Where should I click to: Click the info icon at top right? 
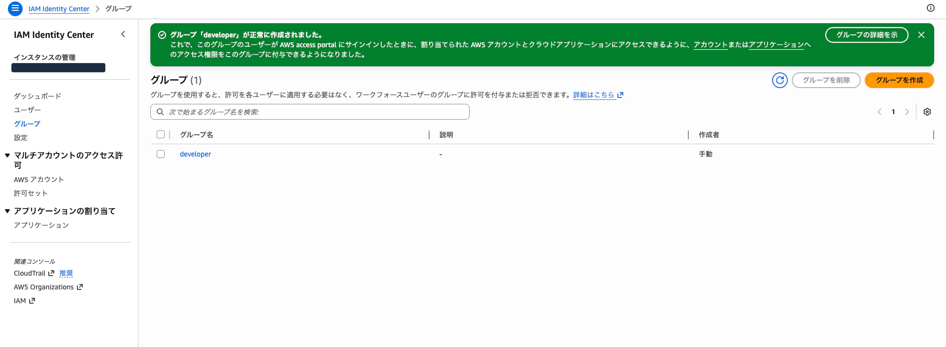[x=931, y=8]
